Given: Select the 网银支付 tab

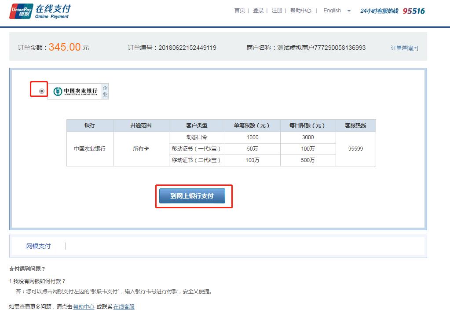Looking at the screenshot, I should tap(38, 246).
